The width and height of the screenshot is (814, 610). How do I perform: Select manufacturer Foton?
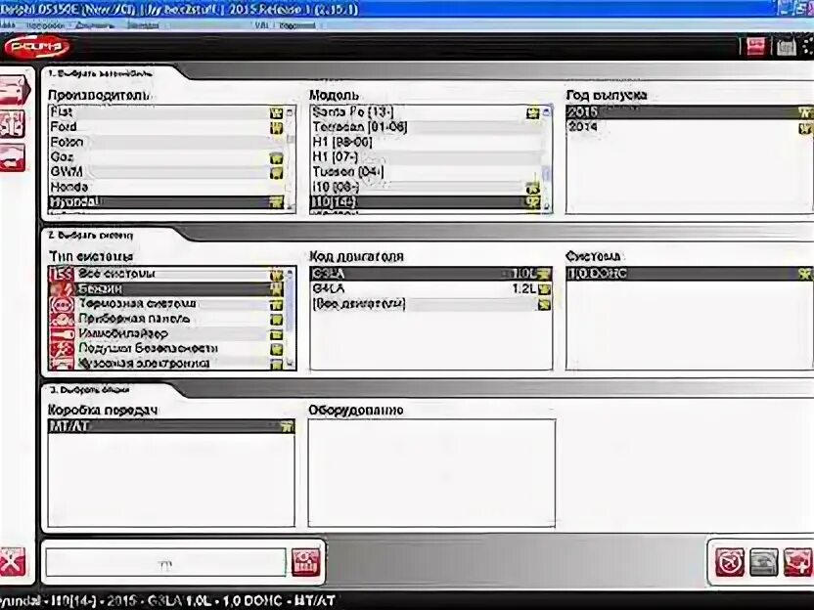point(166,142)
